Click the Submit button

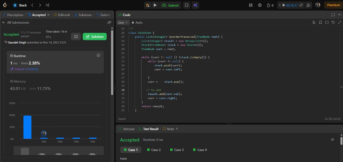tap(170, 5)
